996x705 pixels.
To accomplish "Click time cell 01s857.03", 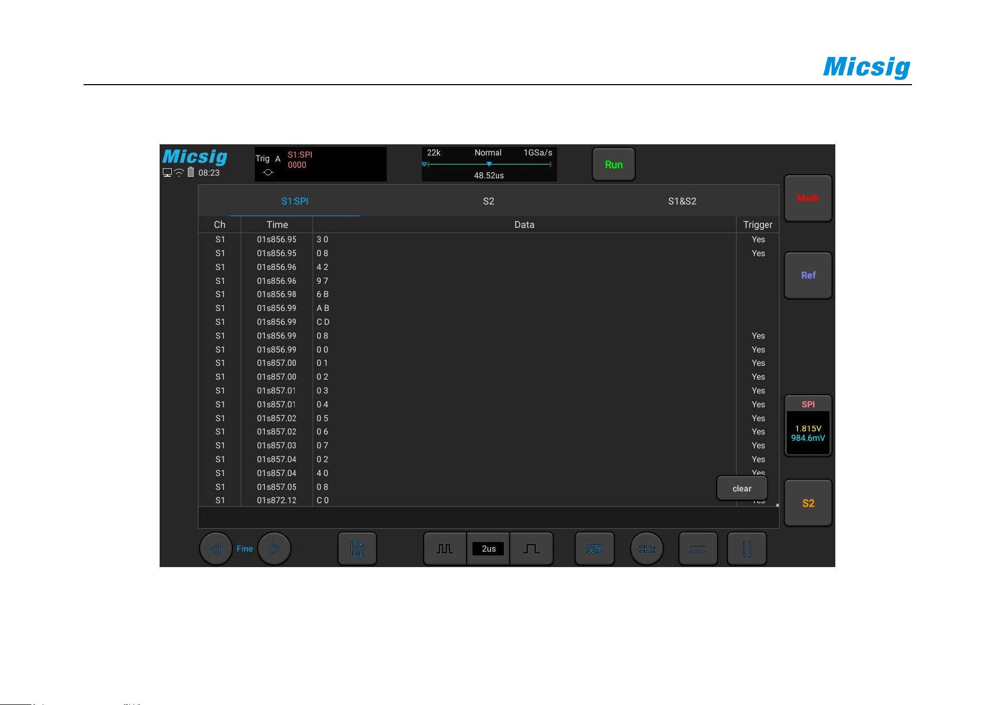I will pyautogui.click(x=277, y=446).
